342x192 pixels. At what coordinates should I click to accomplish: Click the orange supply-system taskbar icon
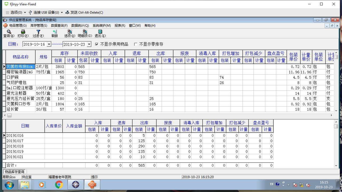pos(92,185)
